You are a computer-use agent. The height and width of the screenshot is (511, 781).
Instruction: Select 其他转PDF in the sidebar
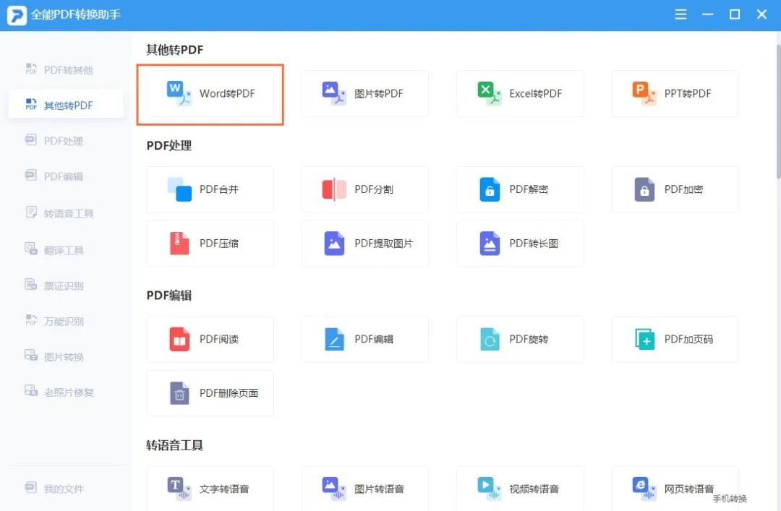[x=66, y=105]
